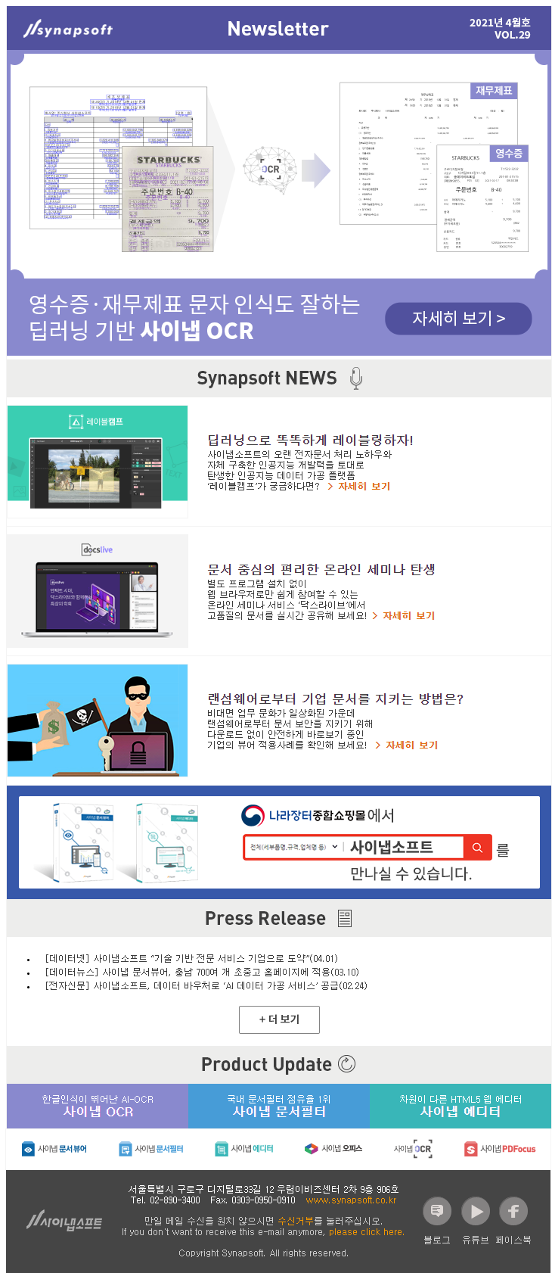
Task: Click the 사이냅소프트 footer logo
Action: (64, 1221)
